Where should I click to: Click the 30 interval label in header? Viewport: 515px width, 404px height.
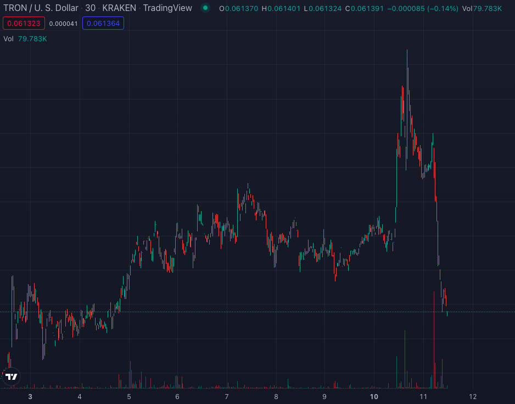[x=91, y=8]
